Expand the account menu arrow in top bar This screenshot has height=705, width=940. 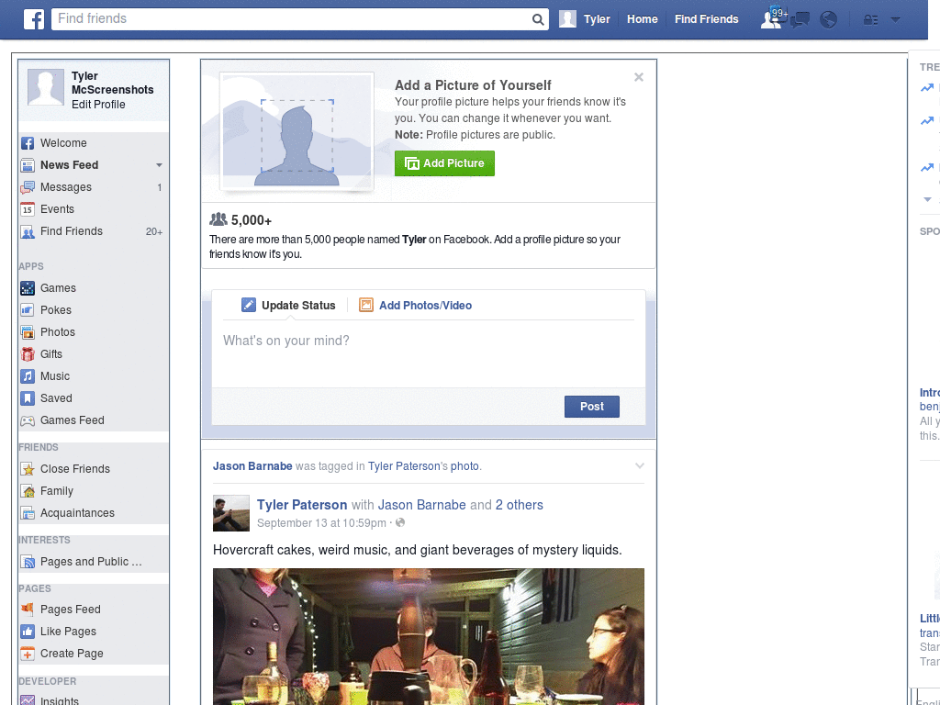pyautogui.click(x=895, y=19)
